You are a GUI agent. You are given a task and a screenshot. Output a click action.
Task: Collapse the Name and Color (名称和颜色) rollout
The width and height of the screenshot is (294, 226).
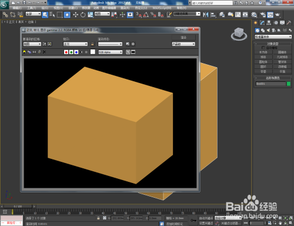(x=273, y=78)
